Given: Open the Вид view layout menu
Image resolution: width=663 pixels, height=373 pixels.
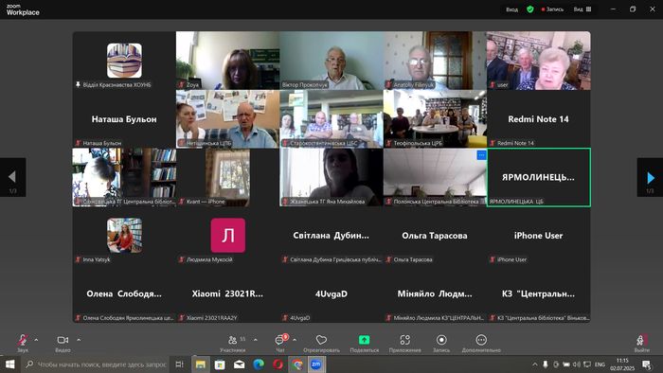Looking at the screenshot, I should (582, 9).
